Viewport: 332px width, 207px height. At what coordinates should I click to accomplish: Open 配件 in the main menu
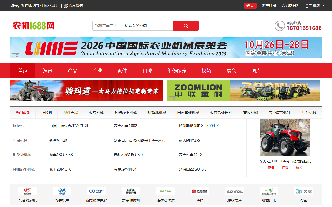122,70
